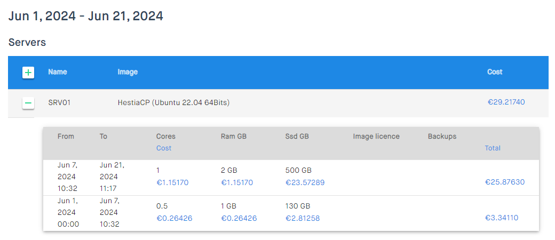The image size is (555, 240).
Task: Click the blue Total column label
Action: (493, 148)
